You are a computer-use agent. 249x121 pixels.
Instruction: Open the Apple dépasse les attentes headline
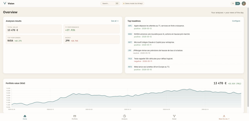tap(159, 26)
